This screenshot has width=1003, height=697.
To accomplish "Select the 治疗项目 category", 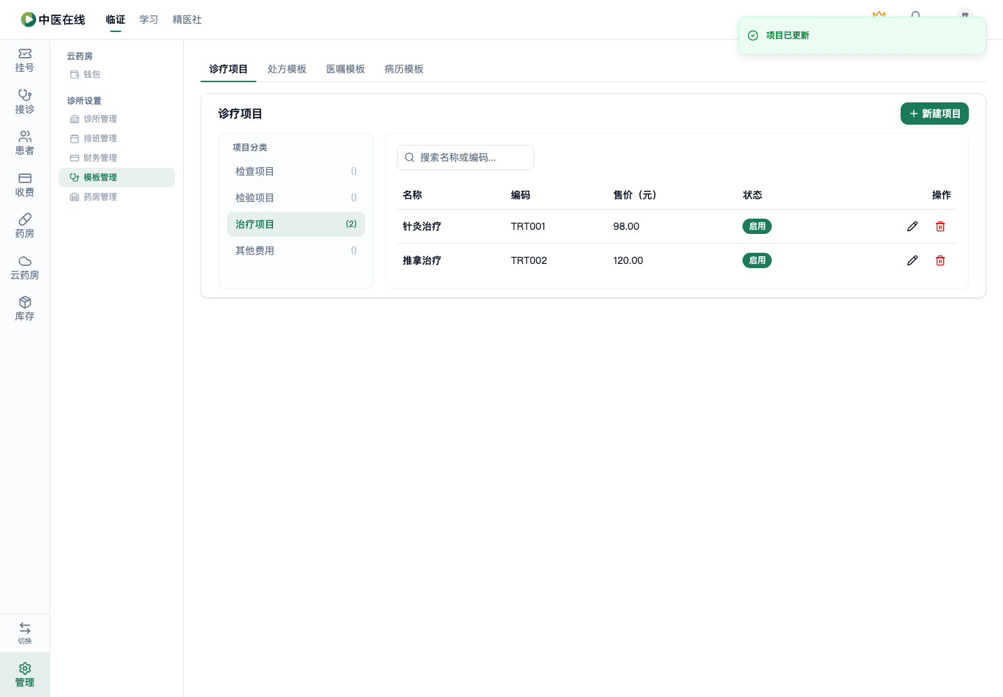I will [296, 224].
